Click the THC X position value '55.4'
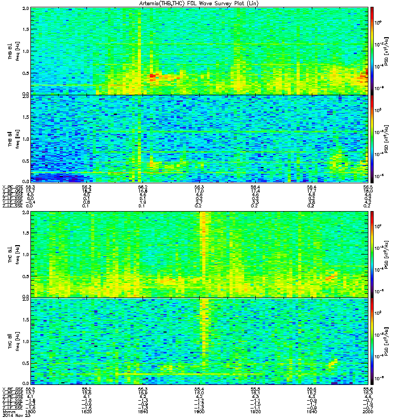 [199, 389]
